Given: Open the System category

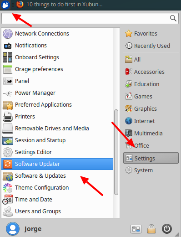Looking at the screenshot, I should pyautogui.click(x=139, y=170).
